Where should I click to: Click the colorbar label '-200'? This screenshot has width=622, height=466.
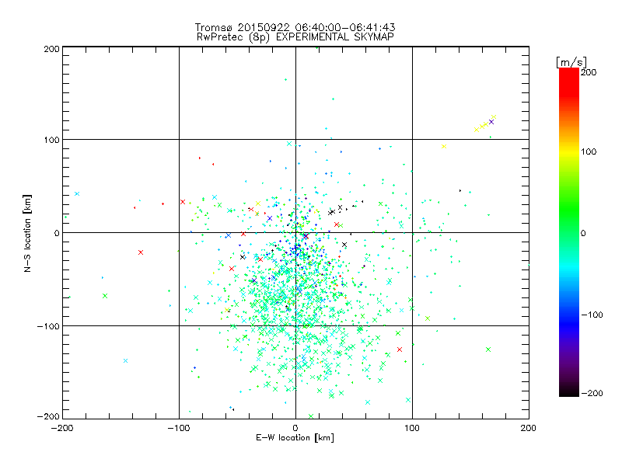click(x=592, y=393)
